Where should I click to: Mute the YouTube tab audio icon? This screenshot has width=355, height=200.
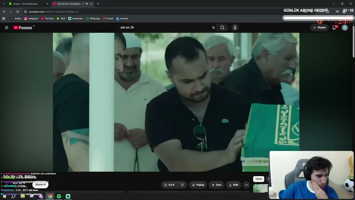(x=87, y=4)
